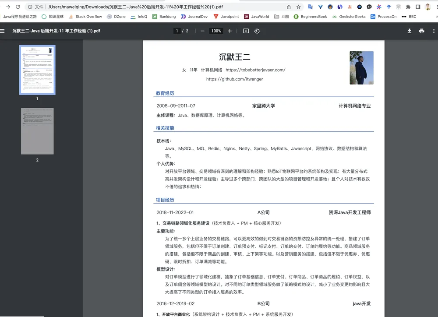The image size is (438, 317).
Task: Open the DZone bookmark
Action: tap(116, 17)
